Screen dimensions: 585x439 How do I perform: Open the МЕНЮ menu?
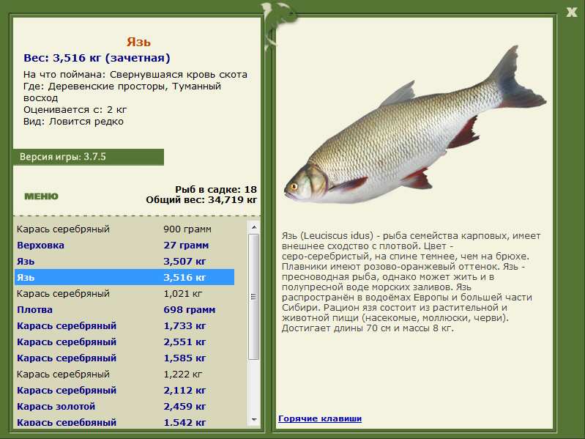[x=41, y=196]
